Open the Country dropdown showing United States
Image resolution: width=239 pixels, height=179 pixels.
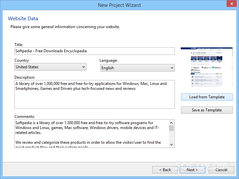tap(50, 67)
